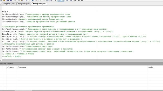Image resolution: width=163 pixels, height=91 pixels.
Task: Click the SetPenColor(color) code line
Action: click(x=27, y=47)
